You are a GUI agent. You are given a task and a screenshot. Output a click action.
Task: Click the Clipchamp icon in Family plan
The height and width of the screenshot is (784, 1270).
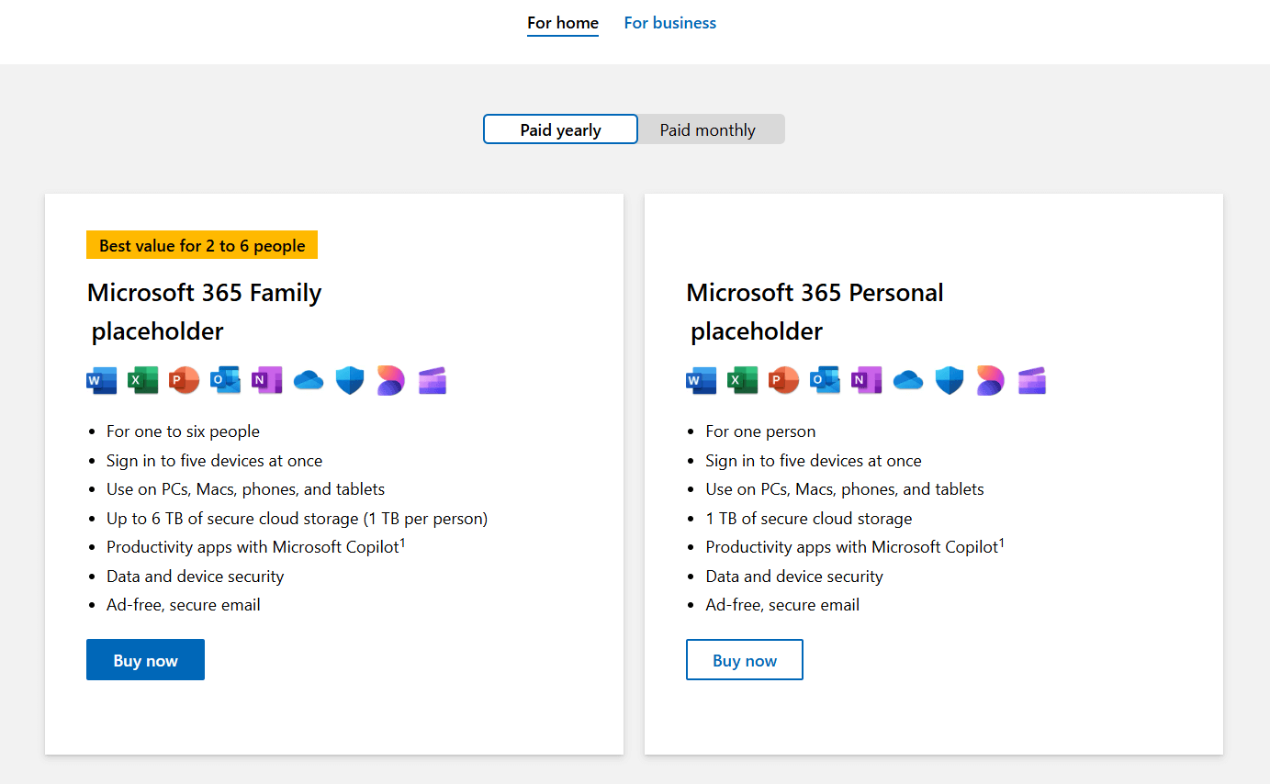[x=433, y=380]
